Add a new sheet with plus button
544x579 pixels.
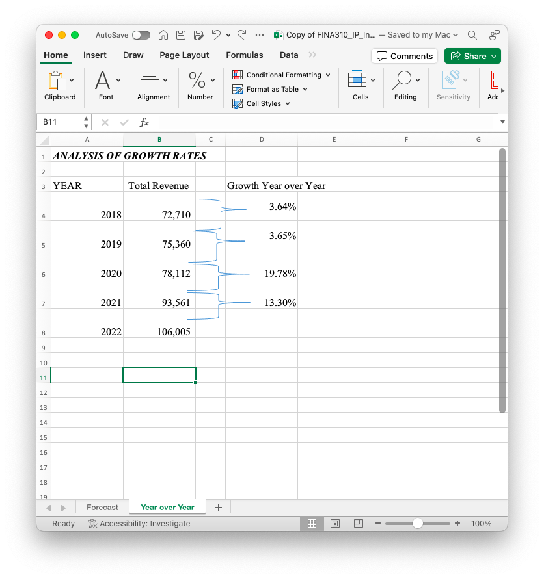pyautogui.click(x=219, y=508)
